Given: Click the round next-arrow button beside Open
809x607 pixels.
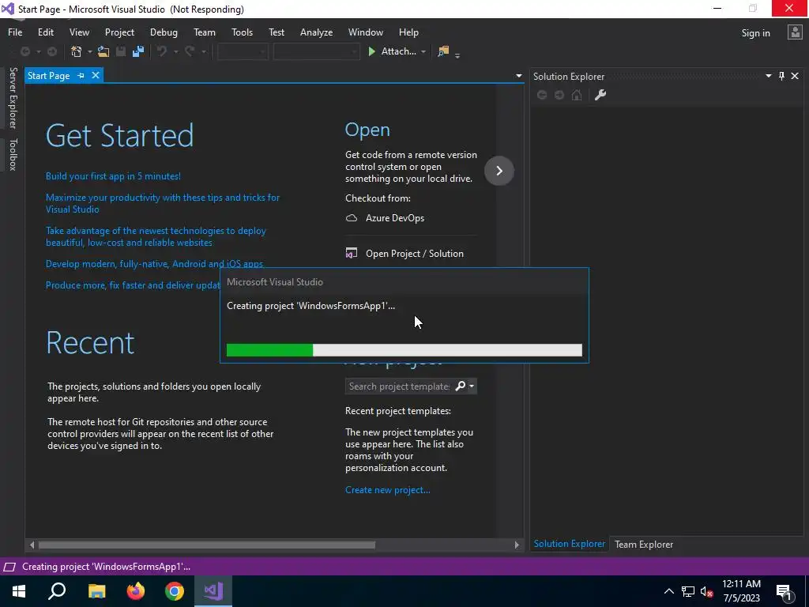Looking at the screenshot, I should [x=499, y=171].
